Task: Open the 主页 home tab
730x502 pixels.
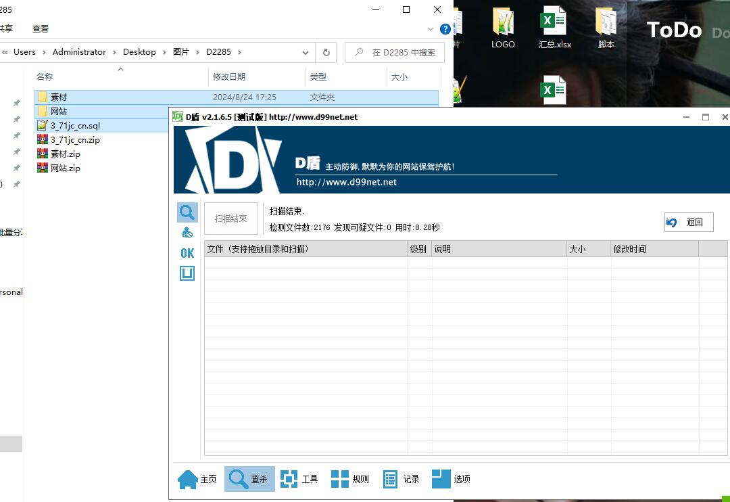Action: pos(197,479)
